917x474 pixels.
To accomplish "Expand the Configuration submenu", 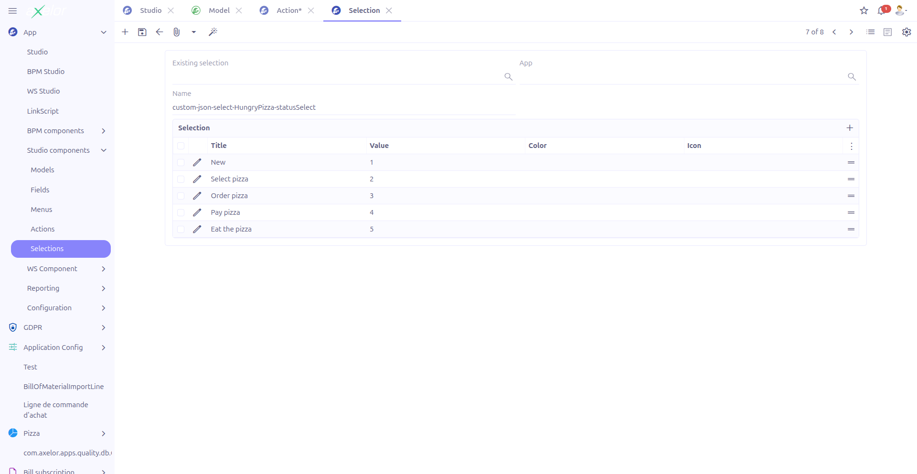I will [x=104, y=308].
